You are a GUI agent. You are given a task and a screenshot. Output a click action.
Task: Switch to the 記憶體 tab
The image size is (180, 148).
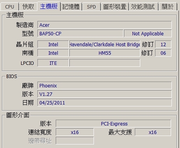(71, 7)
